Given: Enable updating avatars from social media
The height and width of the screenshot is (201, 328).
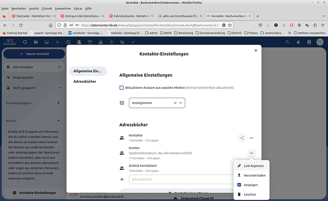Looking at the screenshot, I should click(122, 87).
